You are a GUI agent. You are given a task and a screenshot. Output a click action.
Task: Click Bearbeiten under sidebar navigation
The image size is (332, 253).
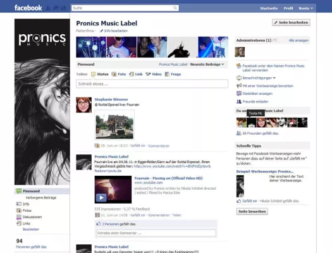point(31,230)
